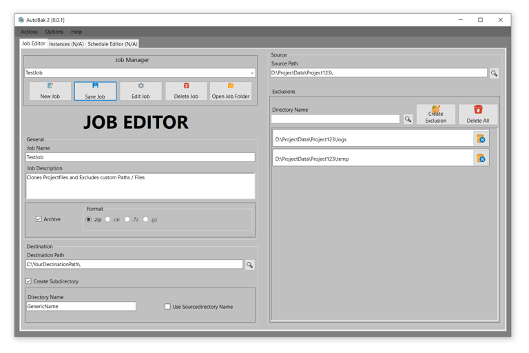Select the .zip format radio button
Screen dimensions: 529x353
[88, 219]
